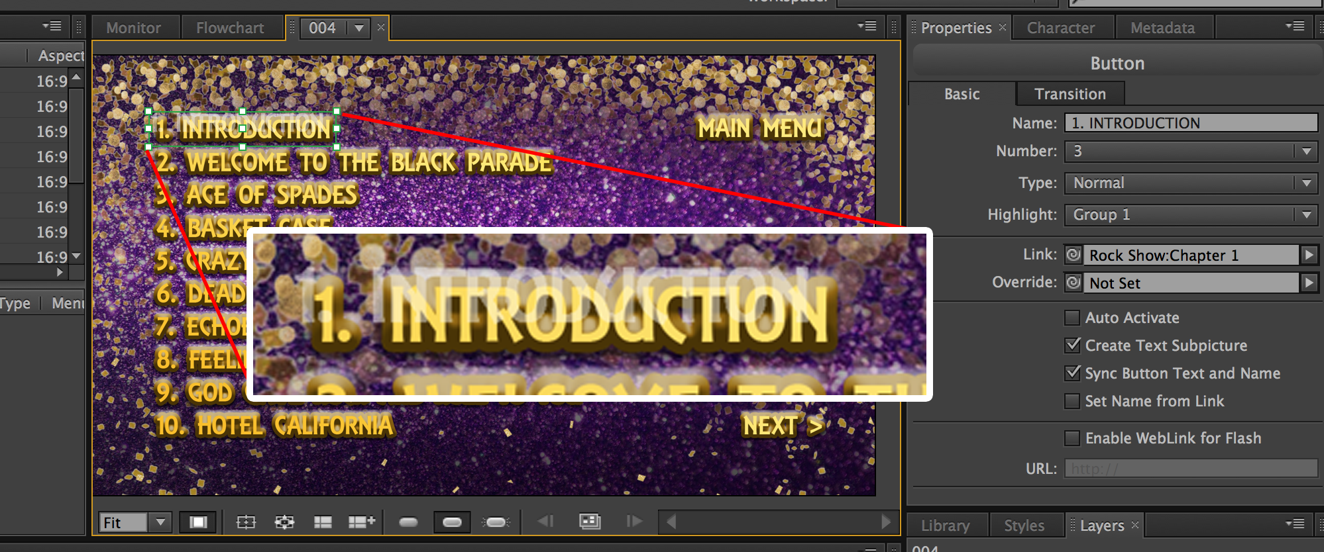The width and height of the screenshot is (1324, 552).
Task: Open the Number dropdown
Action: coord(1191,152)
